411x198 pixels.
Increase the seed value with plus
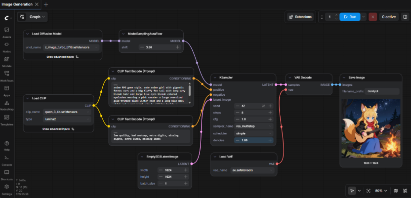pos(270,106)
